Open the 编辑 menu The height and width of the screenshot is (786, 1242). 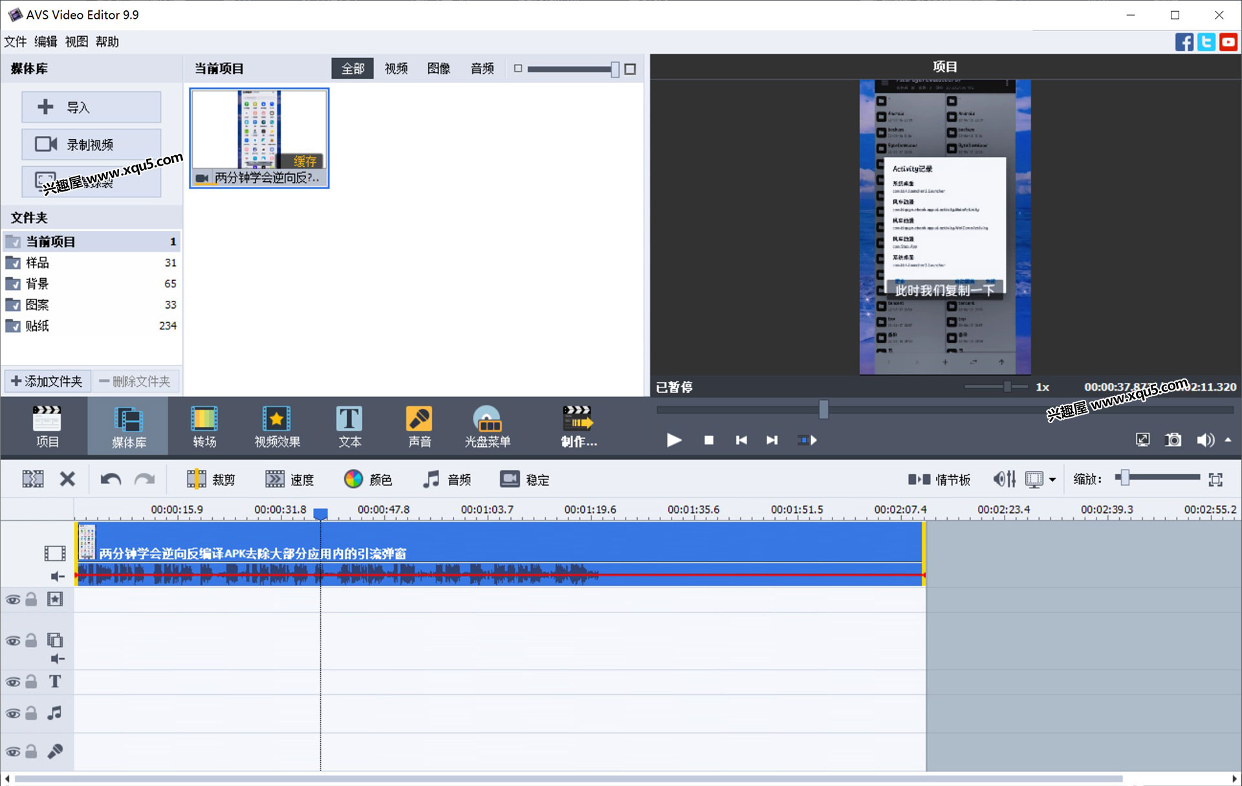(x=45, y=41)
